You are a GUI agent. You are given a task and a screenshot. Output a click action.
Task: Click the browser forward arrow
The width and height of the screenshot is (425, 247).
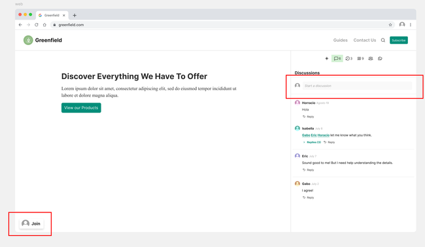tap(29, 25)
